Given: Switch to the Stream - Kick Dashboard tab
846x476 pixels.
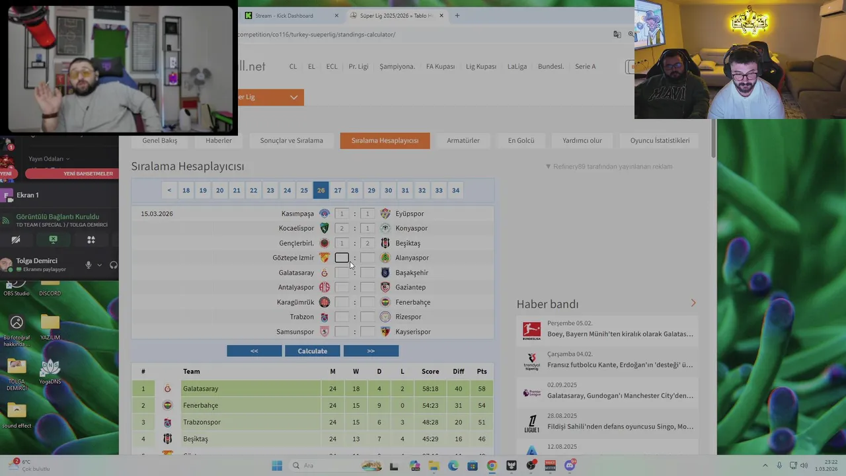Looking at the screenshot, I should [x=291, y=15].
